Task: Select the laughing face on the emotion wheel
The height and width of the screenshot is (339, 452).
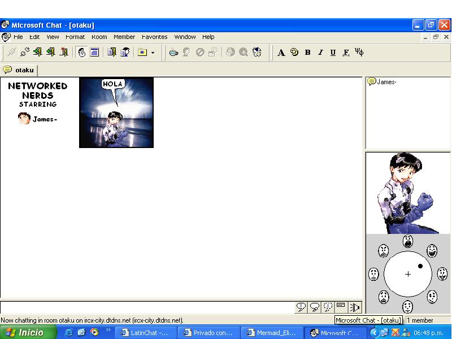Action: pos(432,251)
